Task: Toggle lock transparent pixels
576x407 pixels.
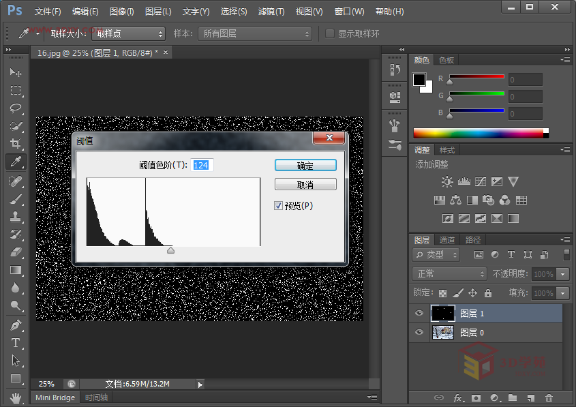Action: (443, 293)
